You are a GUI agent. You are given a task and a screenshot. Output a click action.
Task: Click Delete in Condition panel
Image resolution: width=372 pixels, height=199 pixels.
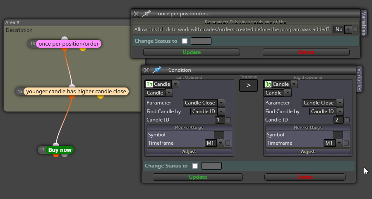click(305, 177)
